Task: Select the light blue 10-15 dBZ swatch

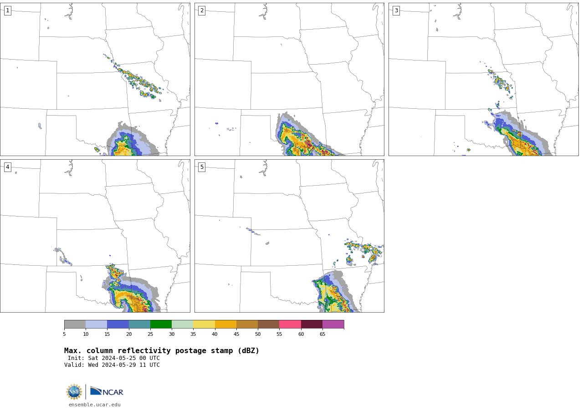Action: 96,324
